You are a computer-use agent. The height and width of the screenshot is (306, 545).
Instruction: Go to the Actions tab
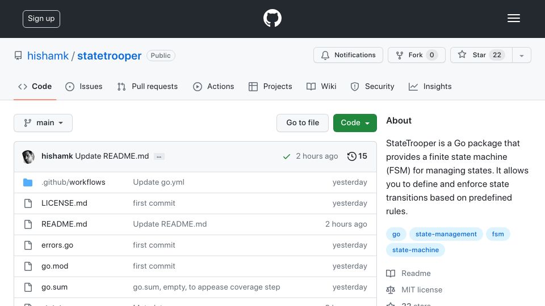213,86
